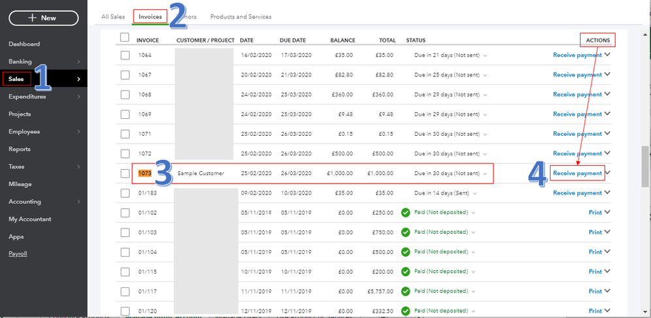
Task: Select invoice 1068 checkbox
Action: coord(125,95)
